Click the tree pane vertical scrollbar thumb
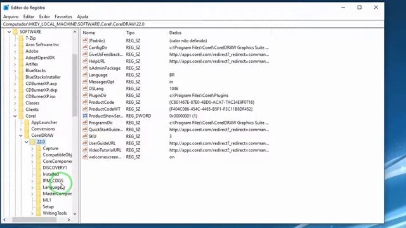 tap(75, 85)
